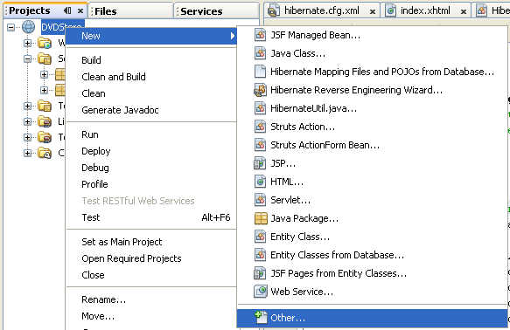Click the Java Class file icon

pos(260,53)
